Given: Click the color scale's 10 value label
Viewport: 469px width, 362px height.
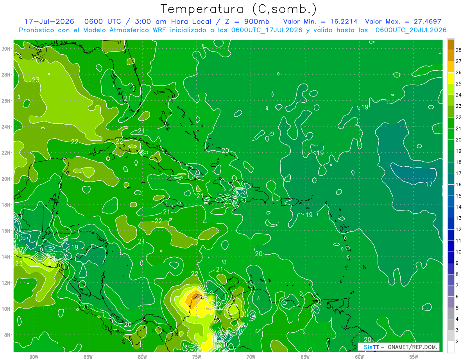Looking at the screenshot, I should point(459,252).
